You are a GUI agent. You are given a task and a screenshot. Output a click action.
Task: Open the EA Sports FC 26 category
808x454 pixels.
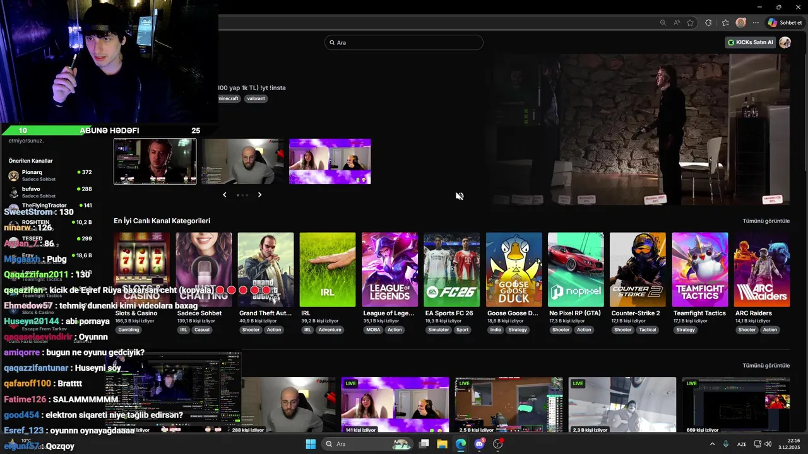pyautogui.click(x=451, y=269)
